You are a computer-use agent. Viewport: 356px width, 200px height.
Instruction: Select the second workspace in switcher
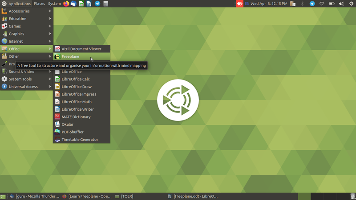pos(317,196)
